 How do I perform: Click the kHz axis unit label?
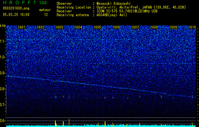point(3,26)
